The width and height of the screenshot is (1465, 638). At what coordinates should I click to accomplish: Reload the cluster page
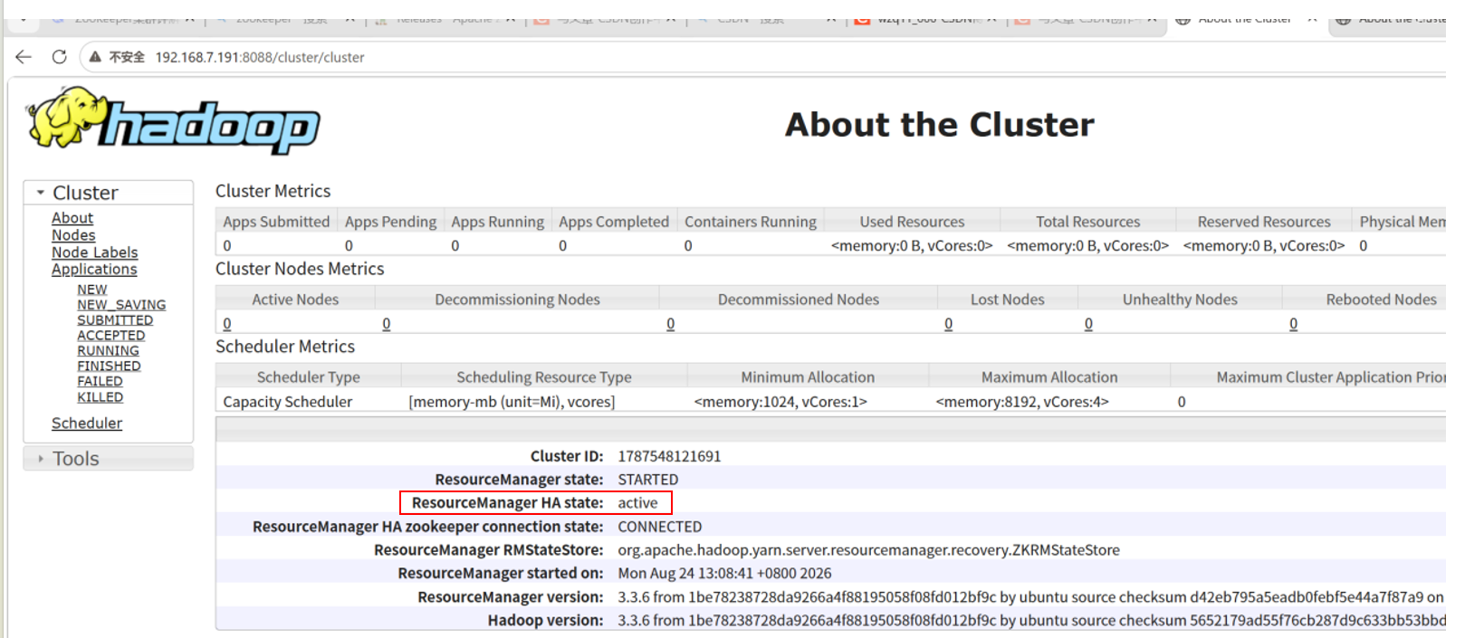[59, 57]
